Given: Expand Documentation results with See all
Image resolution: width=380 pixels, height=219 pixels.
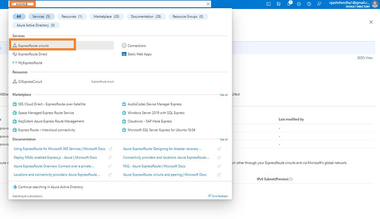Looking at the screenshot, I should click(224, 140).
